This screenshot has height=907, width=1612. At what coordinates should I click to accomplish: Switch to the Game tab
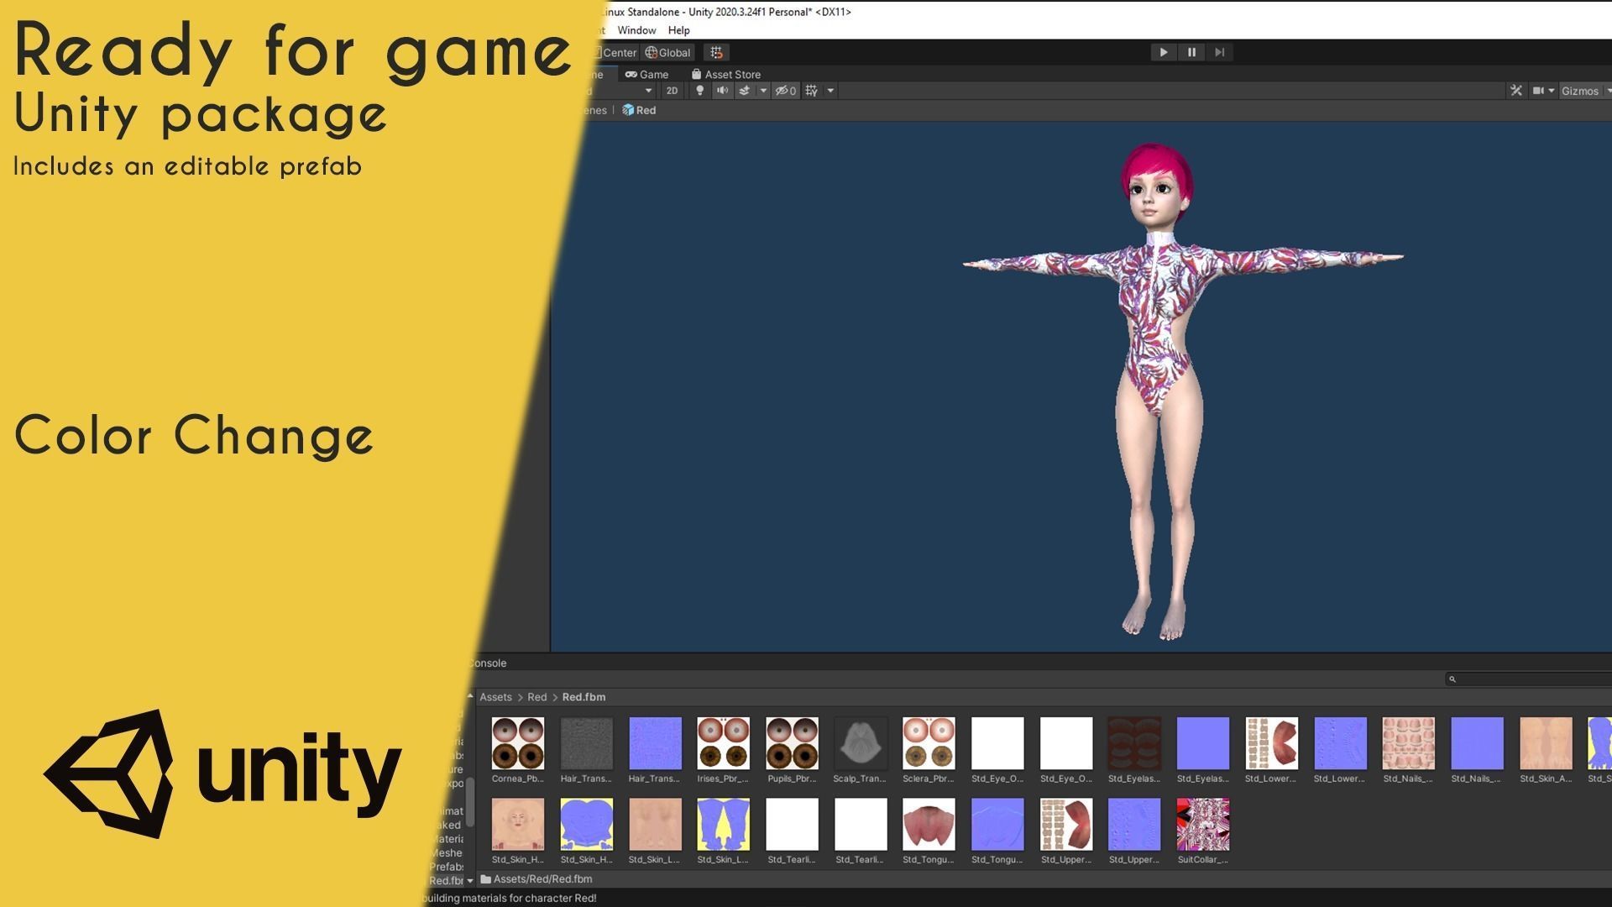pos(646,74)
